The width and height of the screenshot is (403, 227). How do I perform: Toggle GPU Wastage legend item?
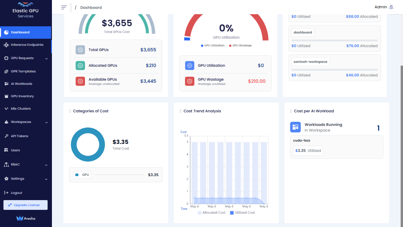point(240,46)
